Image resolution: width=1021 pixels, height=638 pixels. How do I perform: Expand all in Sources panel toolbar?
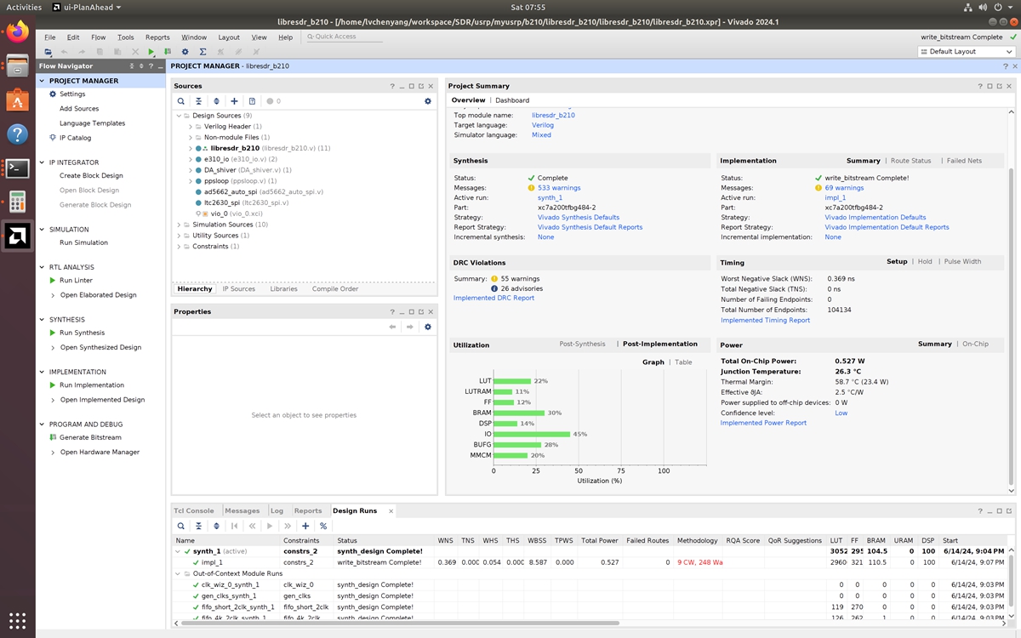click(216, 101)
